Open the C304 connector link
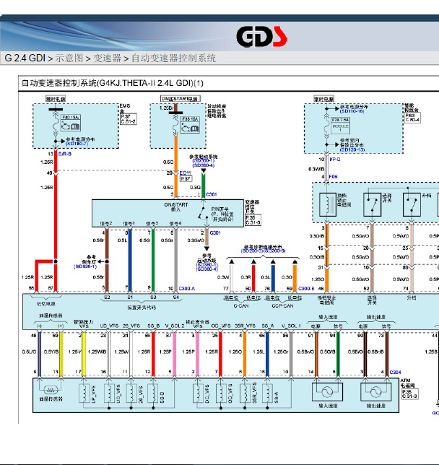This screenshot has width=439, height=465. click(x=395, y=372)
